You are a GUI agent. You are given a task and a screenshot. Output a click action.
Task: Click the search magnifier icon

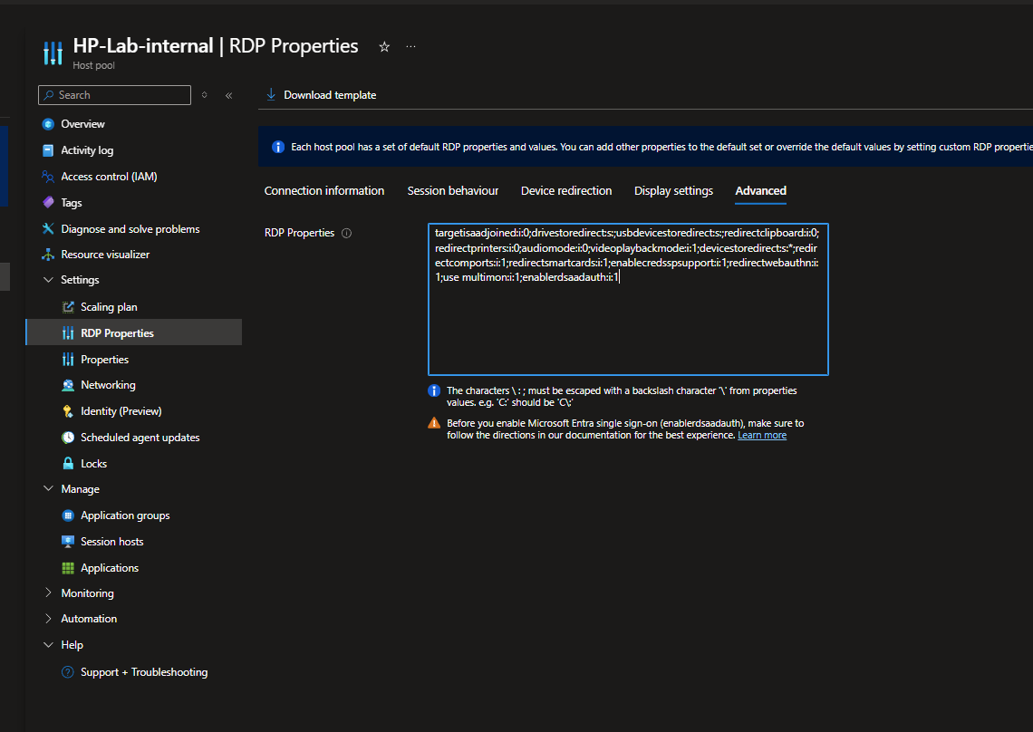pos(49,95)
